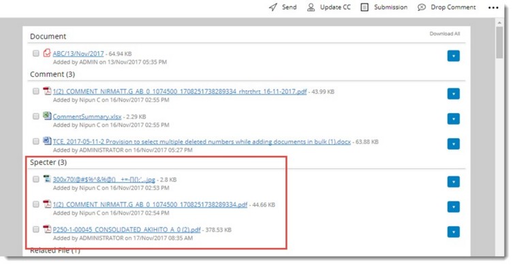
Task: Open the TCE_2017-05-11-2 Provision docx link
Action: click(x=202, y=142)
